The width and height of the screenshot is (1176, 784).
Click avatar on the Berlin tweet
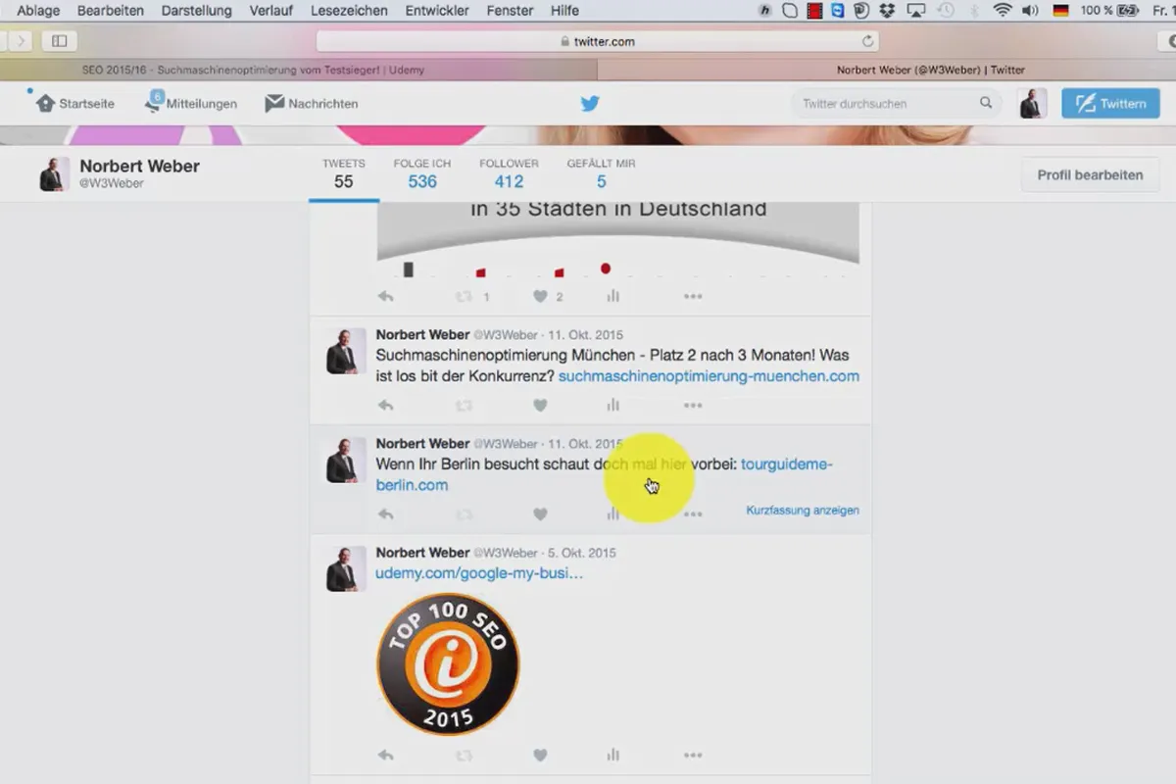pyautogui.click(x=346, y=460)
